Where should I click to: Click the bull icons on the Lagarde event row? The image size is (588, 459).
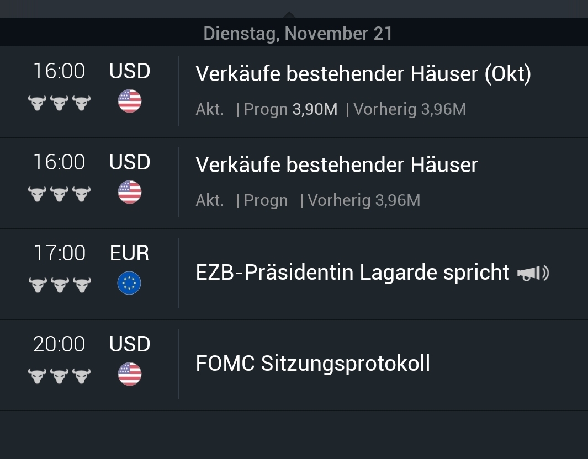59,283
